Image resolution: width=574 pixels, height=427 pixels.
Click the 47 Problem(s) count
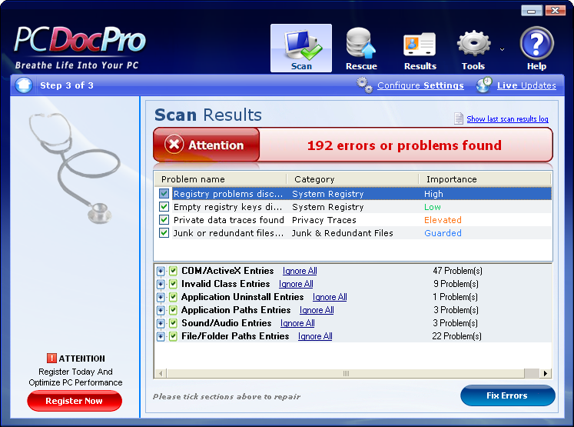click(x=457, y=271)
